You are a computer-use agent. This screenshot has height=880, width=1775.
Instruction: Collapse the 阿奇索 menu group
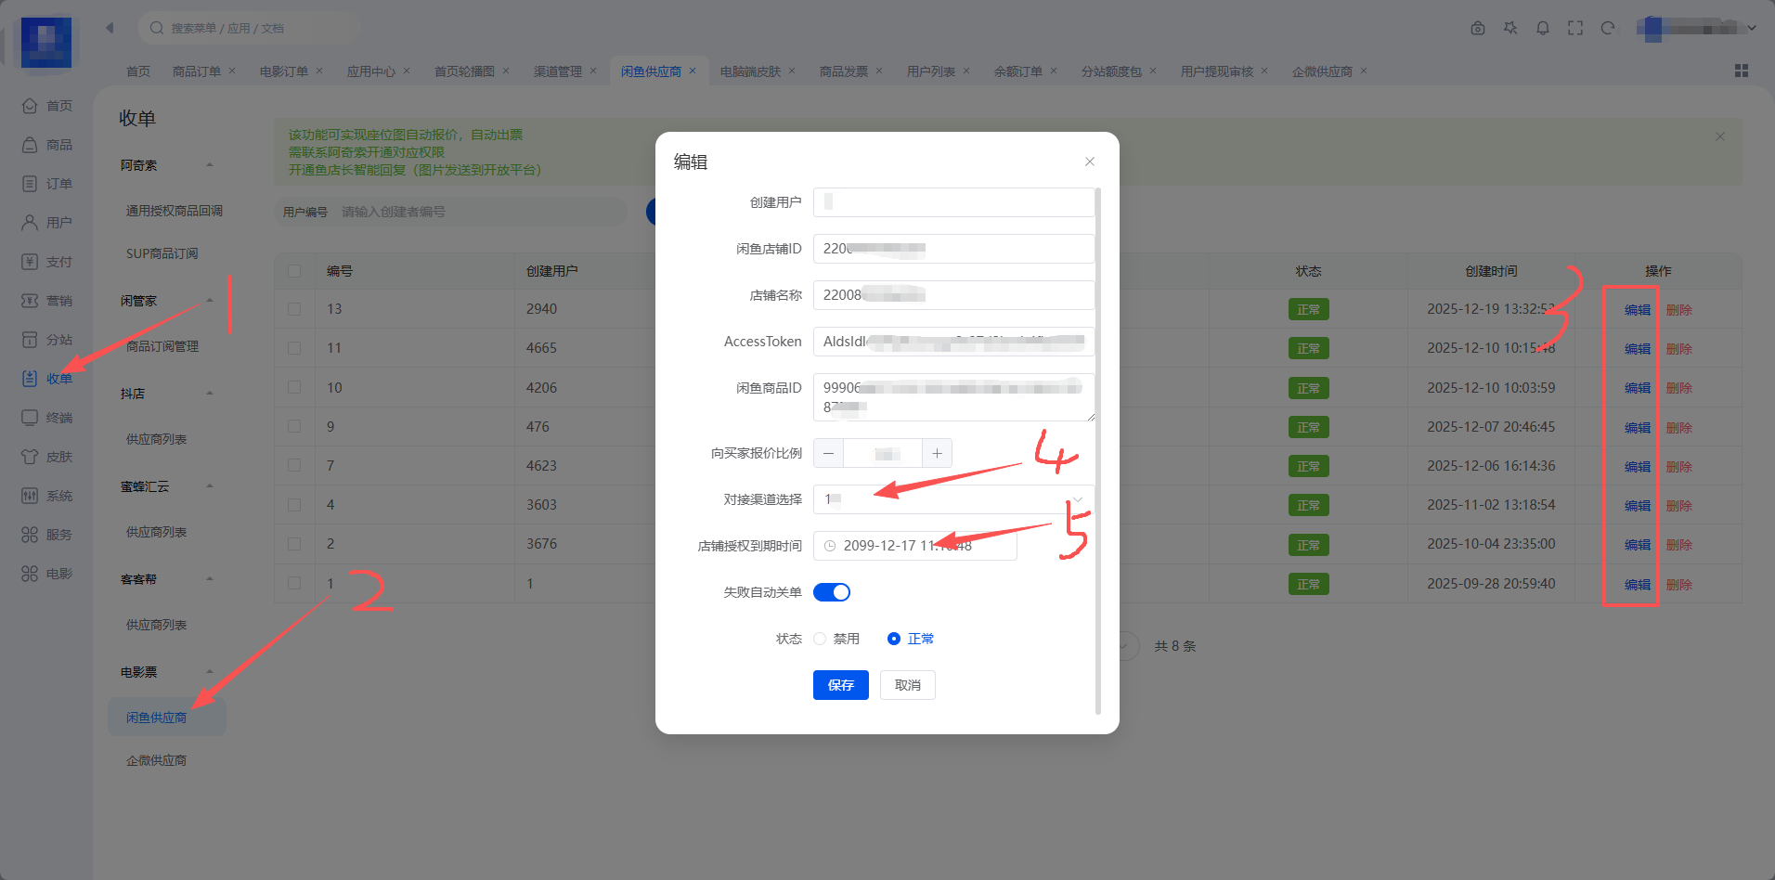pyautogui.click(x=210, y=165)
